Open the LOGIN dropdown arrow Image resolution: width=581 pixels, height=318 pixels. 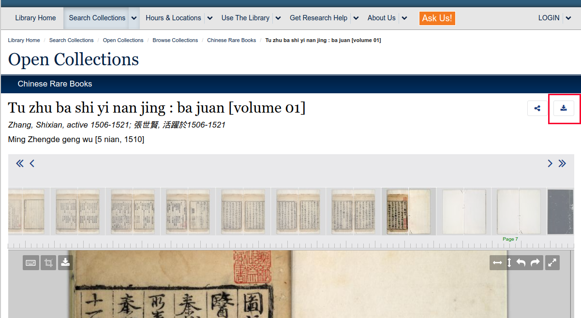pos(568,18)
